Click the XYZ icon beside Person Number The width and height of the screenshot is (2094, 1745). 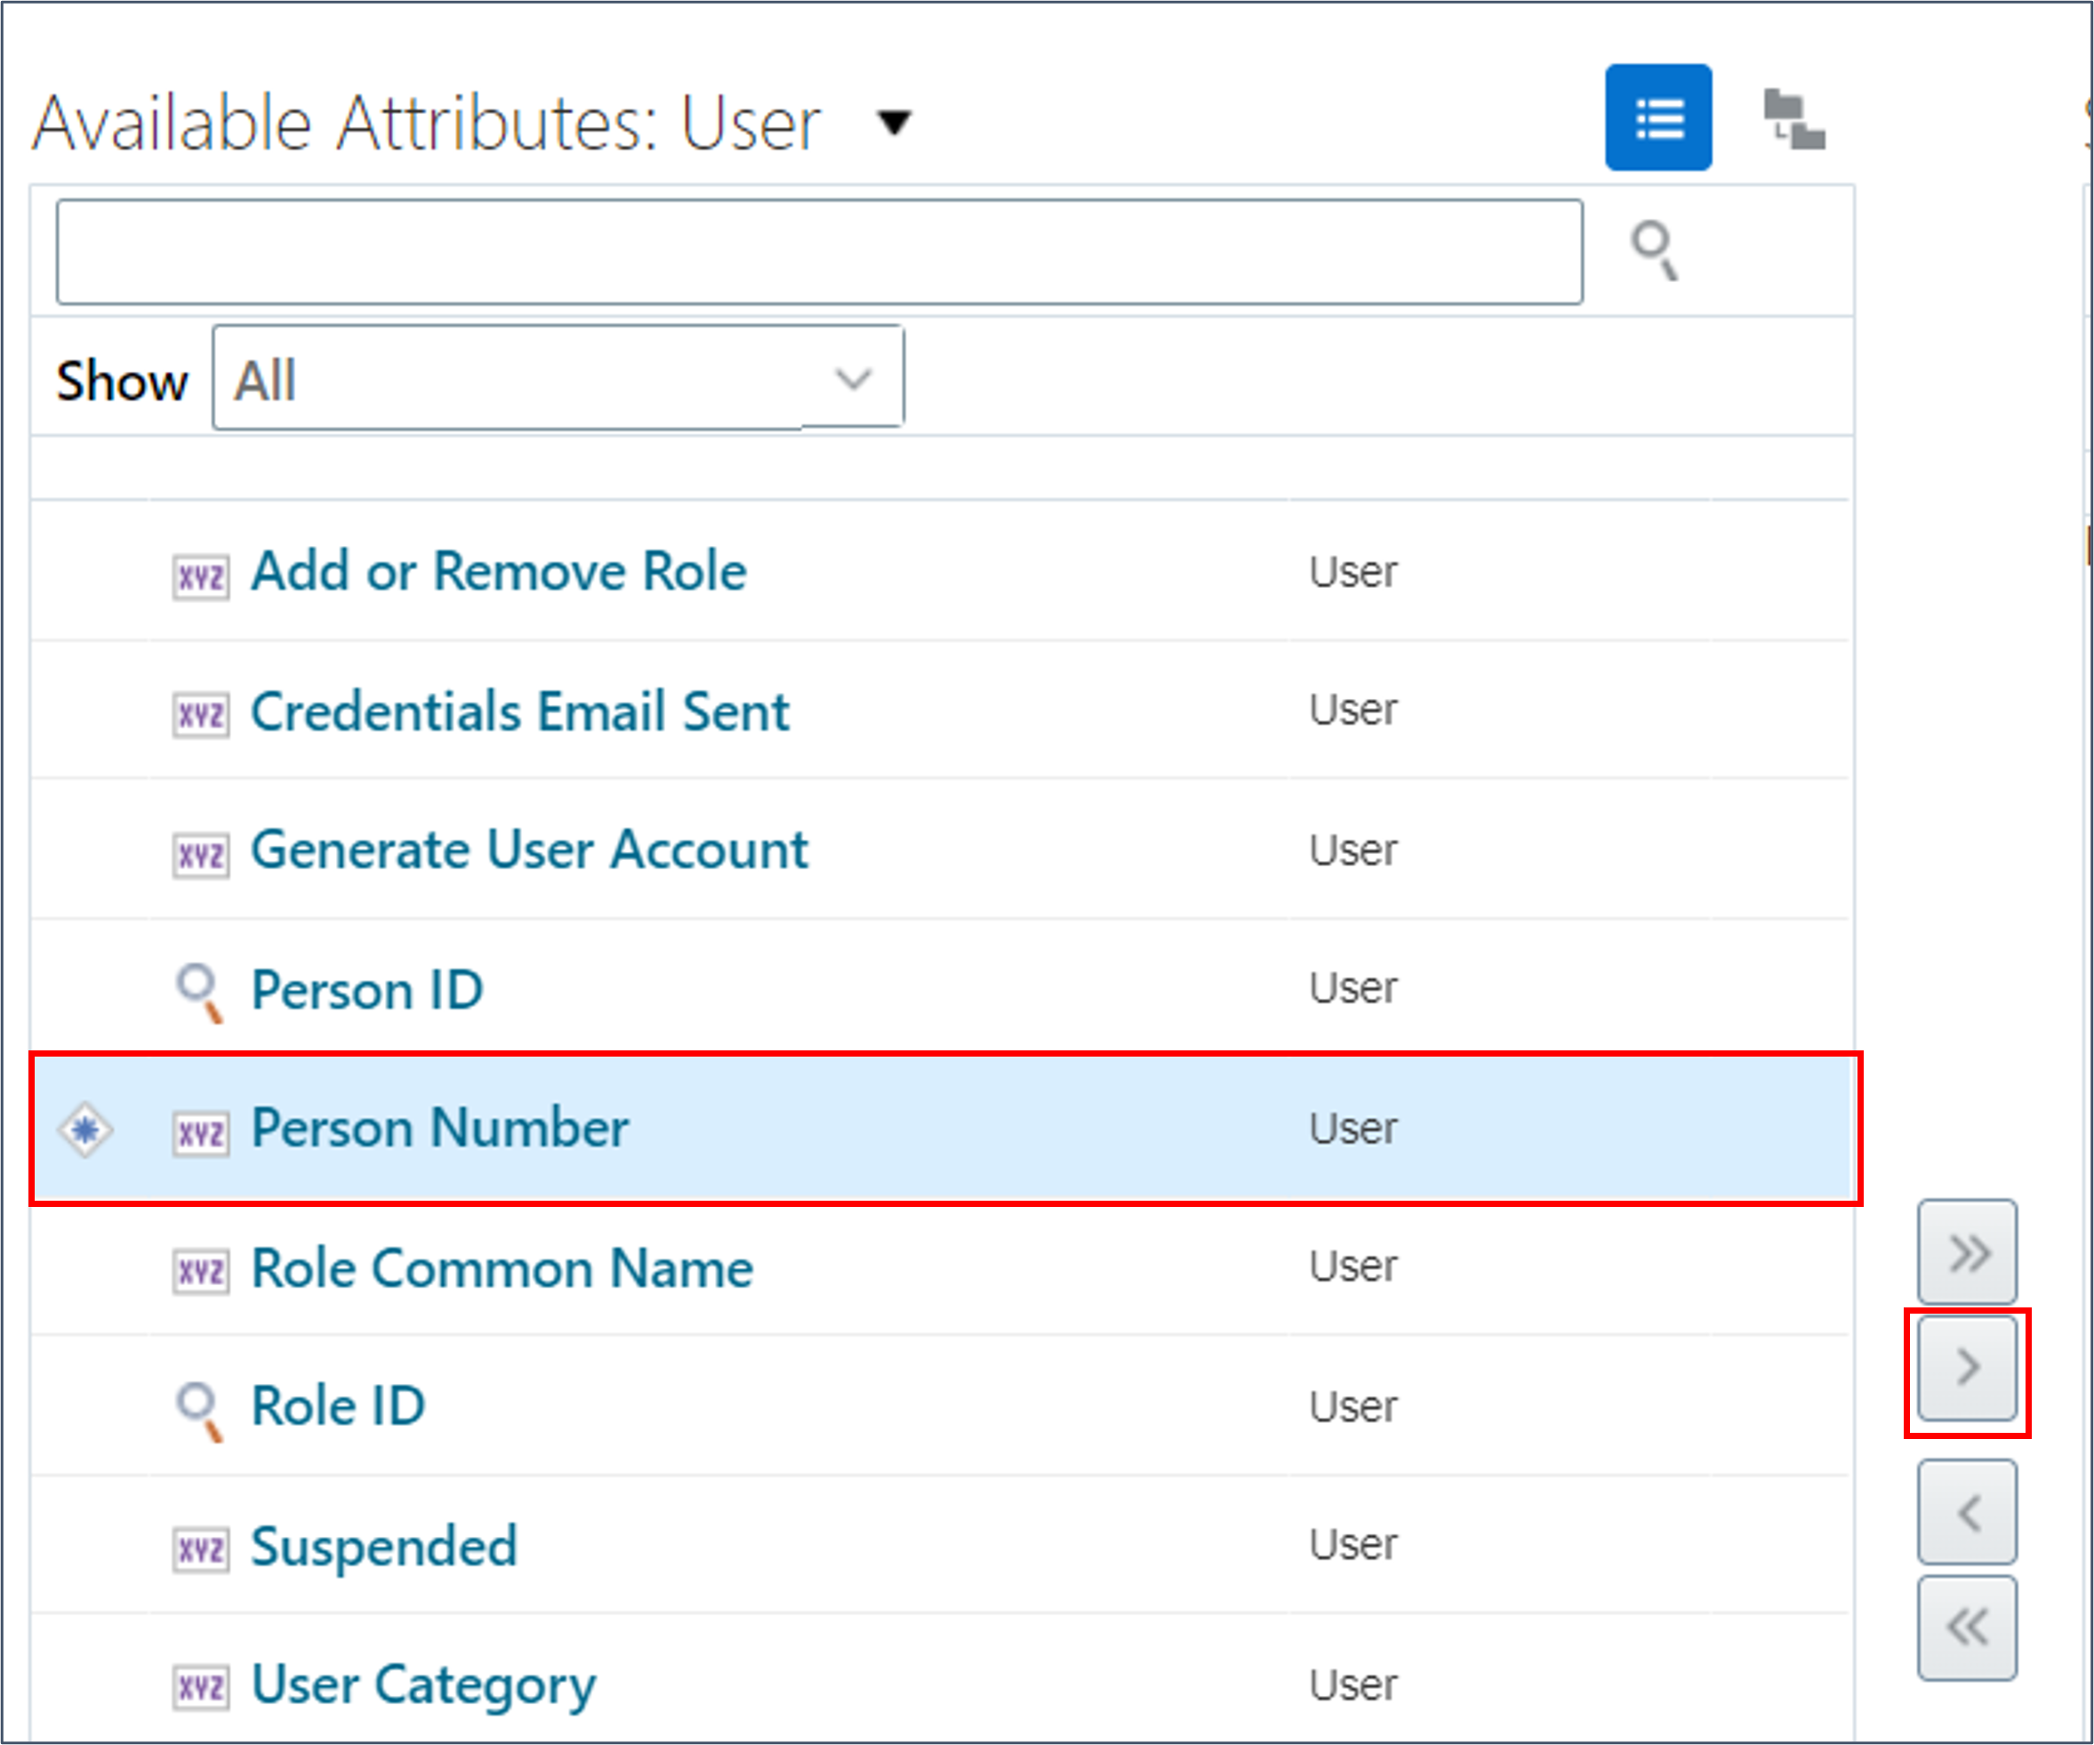(x=199, y=1130)
